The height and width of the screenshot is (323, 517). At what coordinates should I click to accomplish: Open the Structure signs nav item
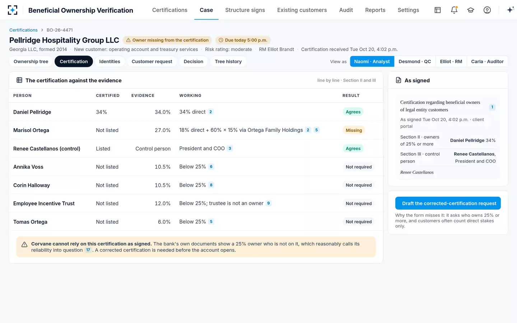click(x=245, y=10)
